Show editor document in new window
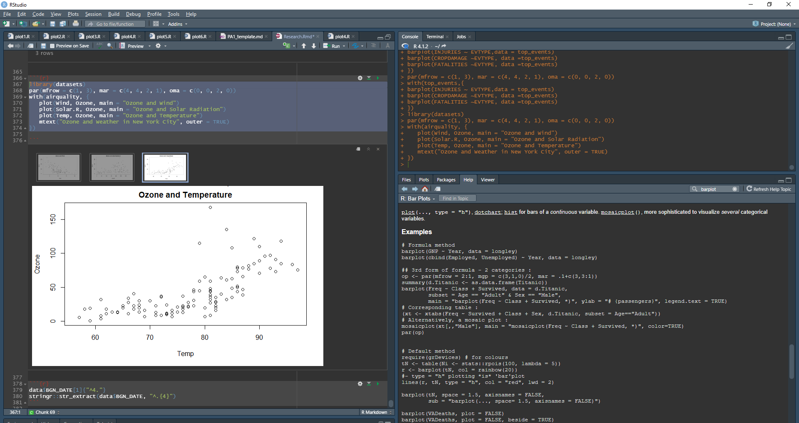 pos(31,46)
